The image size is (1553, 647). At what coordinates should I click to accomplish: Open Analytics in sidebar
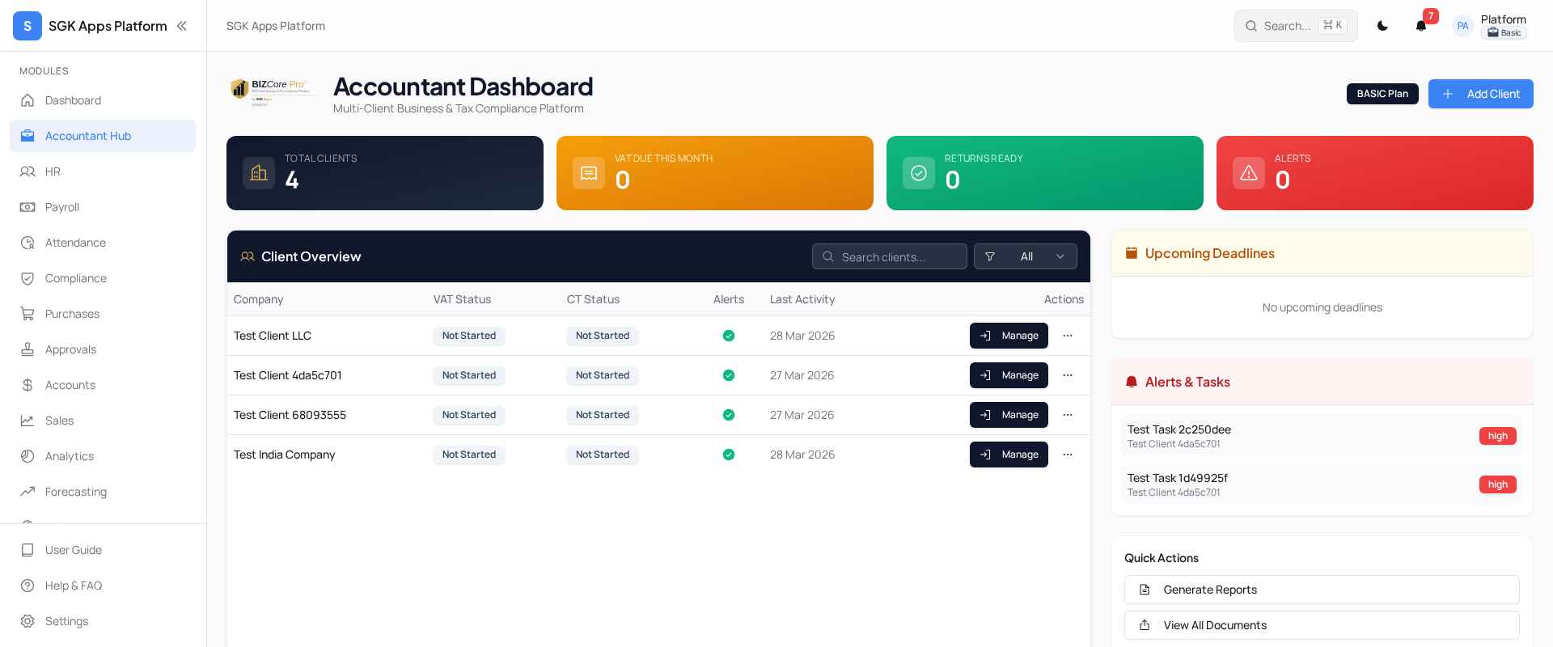[x=103, y=456]
